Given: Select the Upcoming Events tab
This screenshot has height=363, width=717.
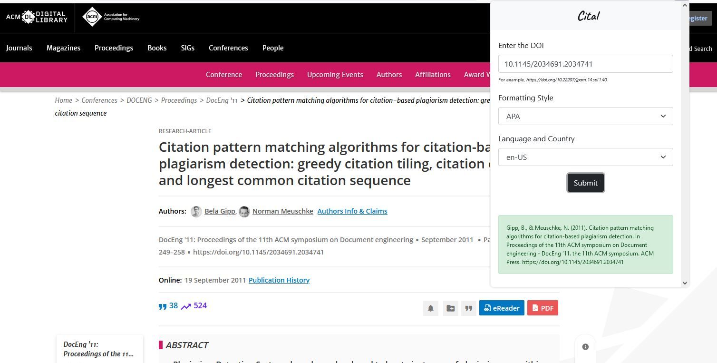Looking at the screenshot, I should click(x=335, y=75).
